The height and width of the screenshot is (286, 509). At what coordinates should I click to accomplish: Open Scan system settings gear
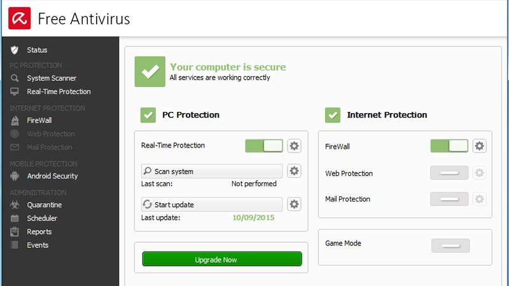(294, 171)
